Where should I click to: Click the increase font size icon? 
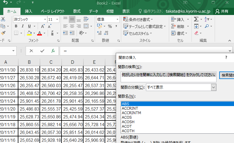coord(43,26)
